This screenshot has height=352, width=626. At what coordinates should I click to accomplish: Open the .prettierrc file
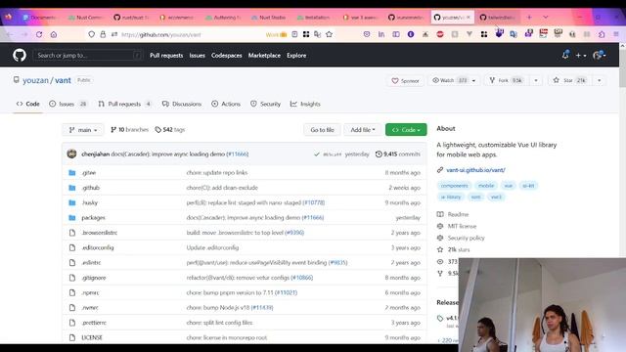(x=94, y=323)
